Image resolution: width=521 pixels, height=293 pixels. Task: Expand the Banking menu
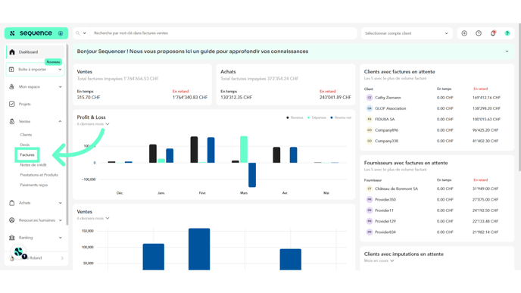click(x=60, y=238)
